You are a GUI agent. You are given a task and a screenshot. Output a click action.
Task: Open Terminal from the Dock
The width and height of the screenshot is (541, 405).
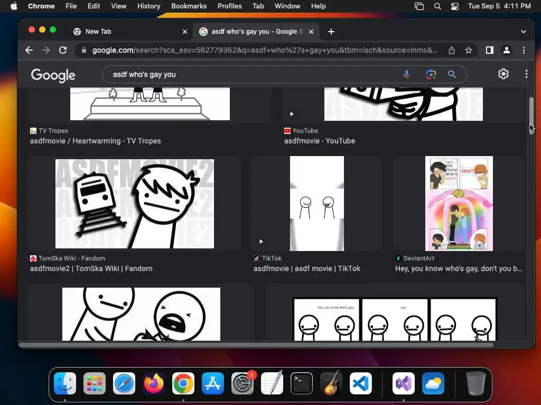pos(302,383)
